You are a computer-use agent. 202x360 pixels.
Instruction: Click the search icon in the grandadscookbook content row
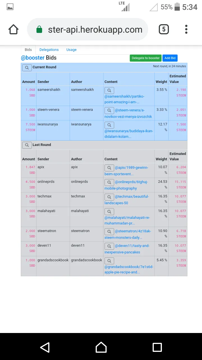pyautogui.click(x=109, y=260)
